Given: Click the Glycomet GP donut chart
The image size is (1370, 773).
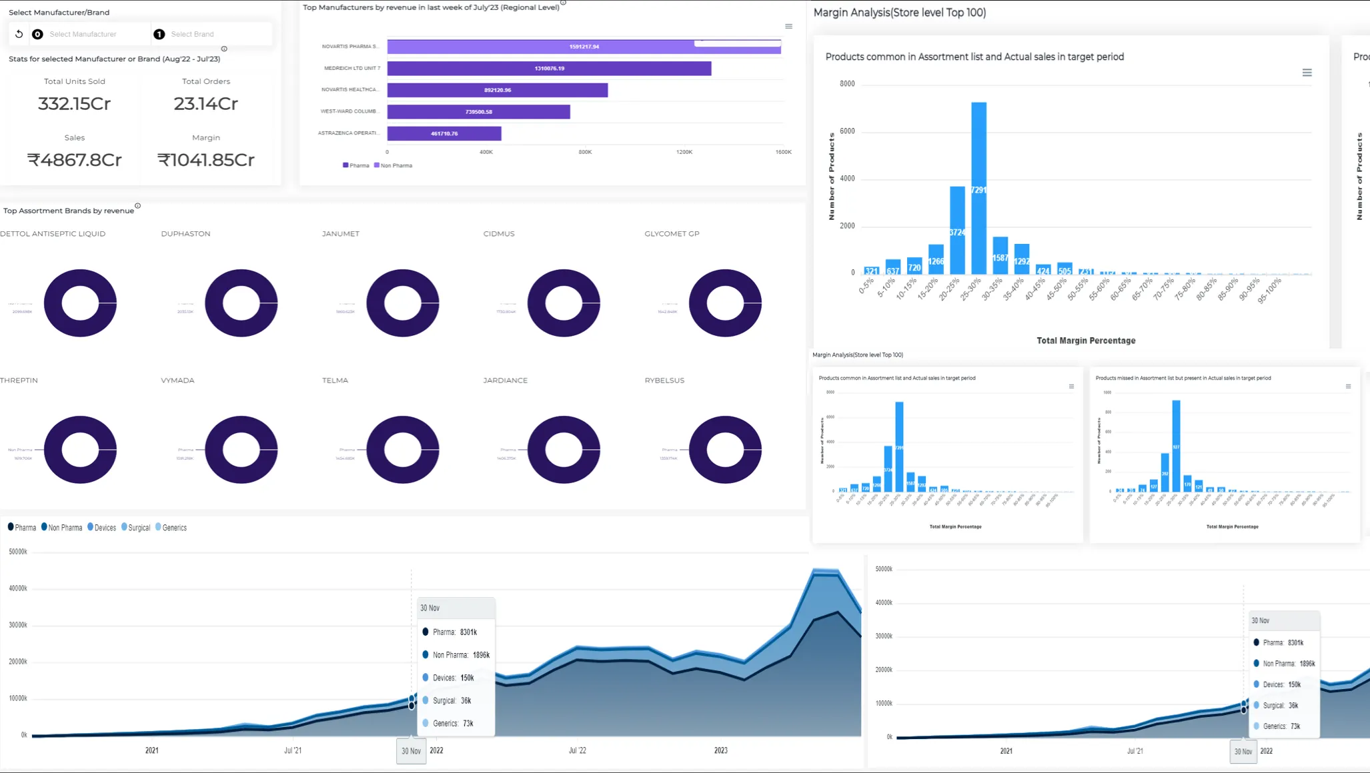Looking at the screenshot, I should coord(726,303).
